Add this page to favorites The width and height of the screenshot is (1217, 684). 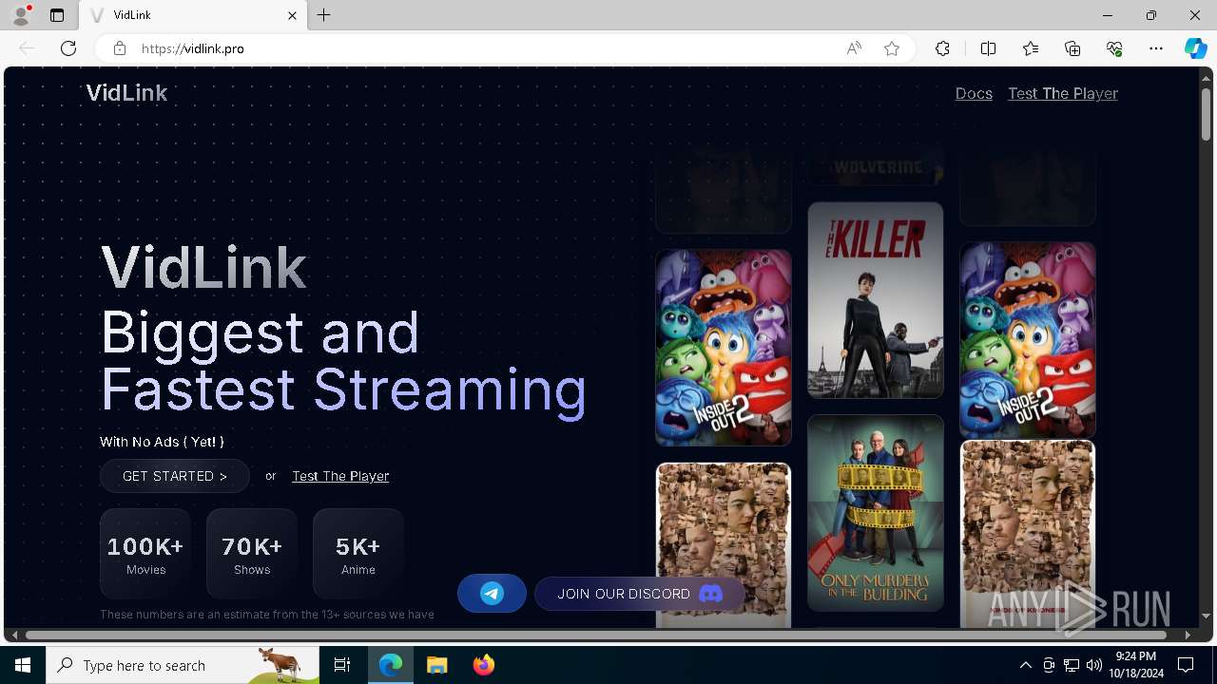[x=892, y=48]
